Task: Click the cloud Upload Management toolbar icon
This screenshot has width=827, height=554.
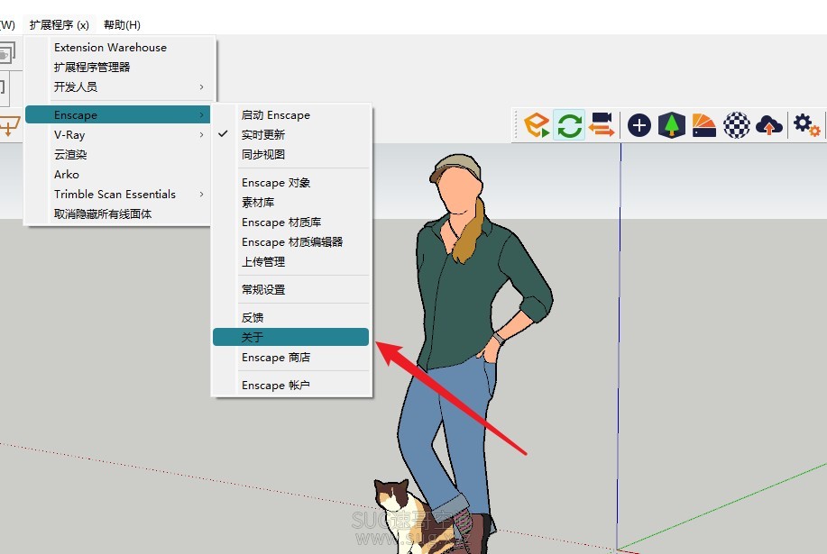Action: [x=769, y=125]
